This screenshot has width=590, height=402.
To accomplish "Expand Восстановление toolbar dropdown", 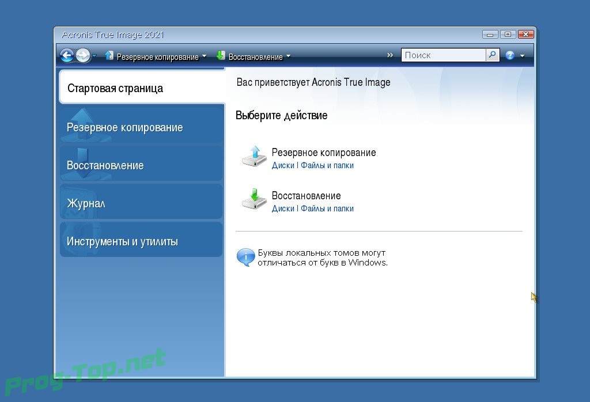I will coord(288,57).
